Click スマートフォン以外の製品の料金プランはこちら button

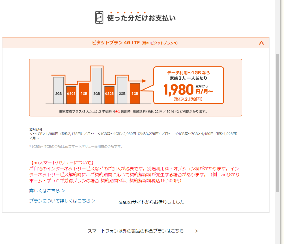pyautogui.click(x=136, y=231)
